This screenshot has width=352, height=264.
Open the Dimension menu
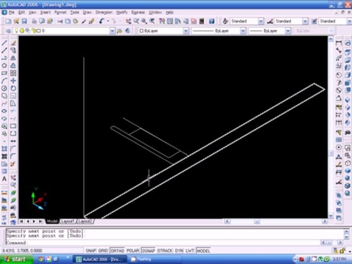pos(104,12)
